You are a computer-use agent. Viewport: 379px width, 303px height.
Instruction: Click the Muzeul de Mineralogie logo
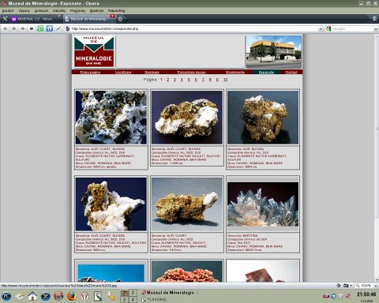click(94, 51)
